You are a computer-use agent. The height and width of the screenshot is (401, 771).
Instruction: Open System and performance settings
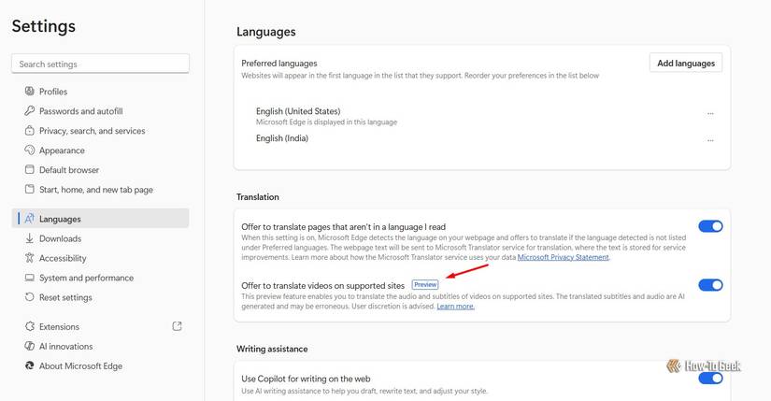[100, 278]
